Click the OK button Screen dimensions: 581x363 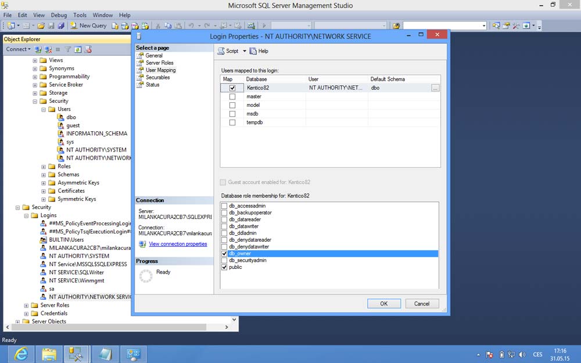pos(383,303)
